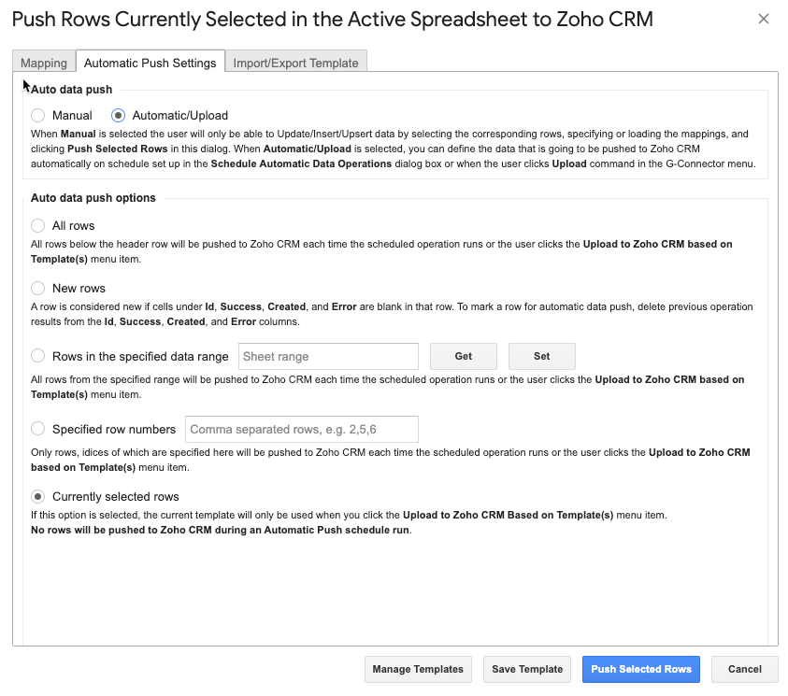This screenshot has width=788, height=696.
Task: Choose the Specified row numbers option
Action: 37,429
